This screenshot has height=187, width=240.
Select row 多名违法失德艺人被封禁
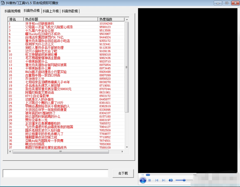(x=66, y=85)
